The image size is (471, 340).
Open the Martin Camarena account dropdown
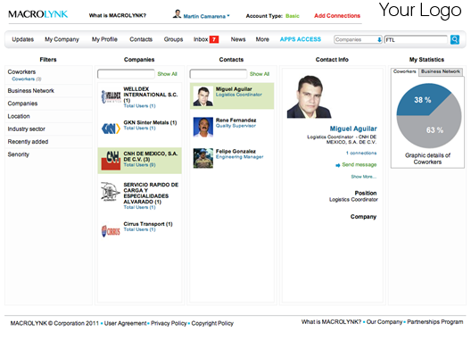coord(206,16)
